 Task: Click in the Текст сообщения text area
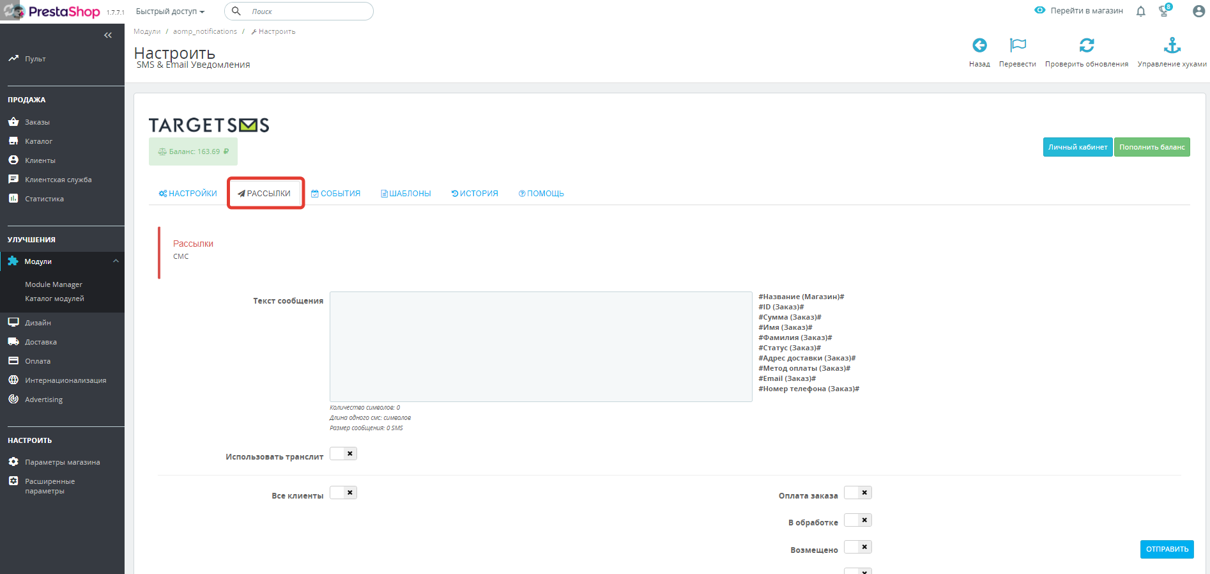(541, 347)
